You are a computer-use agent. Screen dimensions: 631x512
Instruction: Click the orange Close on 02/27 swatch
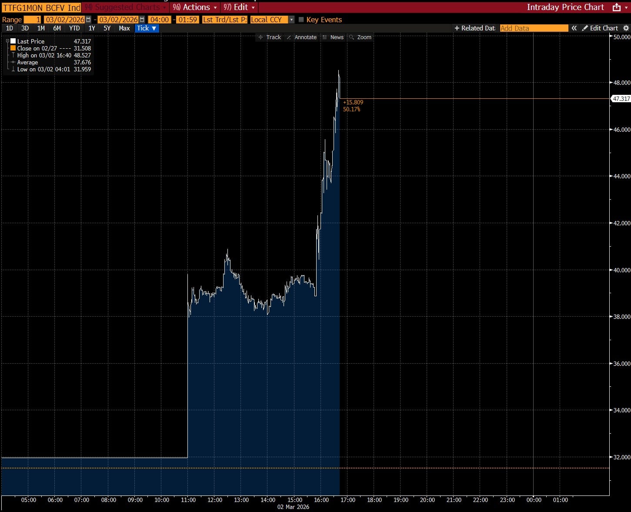pyautogui.click(x=13, y=48)
